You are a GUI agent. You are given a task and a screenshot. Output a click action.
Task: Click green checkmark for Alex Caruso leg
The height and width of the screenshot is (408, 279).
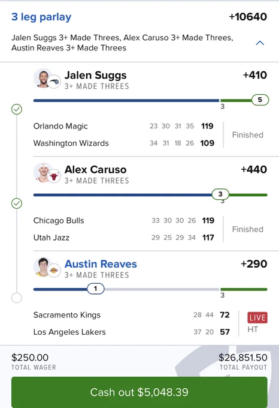coord(17,203)
